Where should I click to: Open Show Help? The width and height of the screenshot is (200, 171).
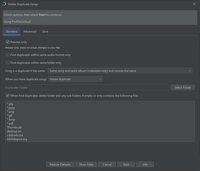coord(86,164)
